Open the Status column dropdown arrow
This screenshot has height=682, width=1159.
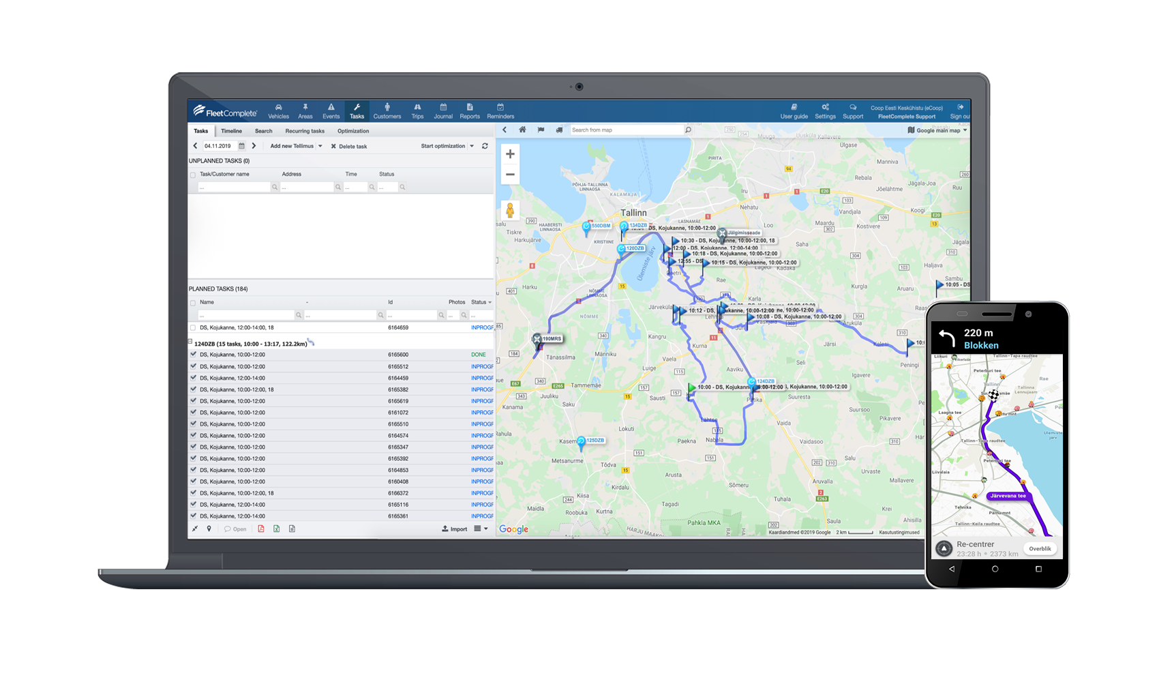pyautogui.click(x=490, y=302)
